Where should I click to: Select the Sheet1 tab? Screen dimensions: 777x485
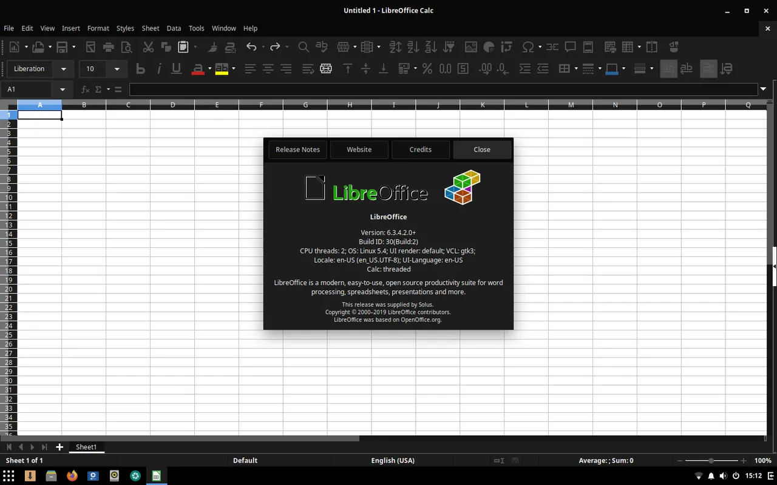click(x=86, y=447)
